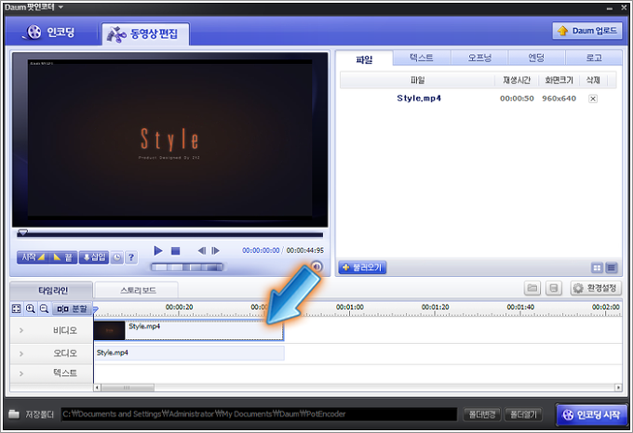633x433 pixels.
Task: Click the fit-timeline-to-window icon
Action: pos(16,308)
